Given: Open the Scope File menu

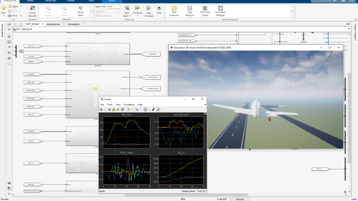Looking at the screenshot, I should point(102,105).
